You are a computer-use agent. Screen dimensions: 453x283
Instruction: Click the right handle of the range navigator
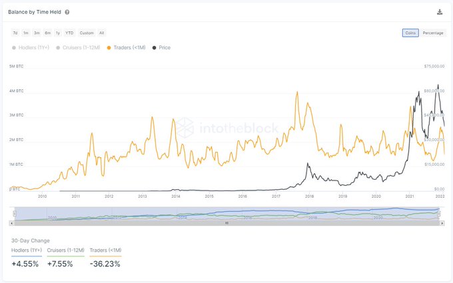(438, 214)
